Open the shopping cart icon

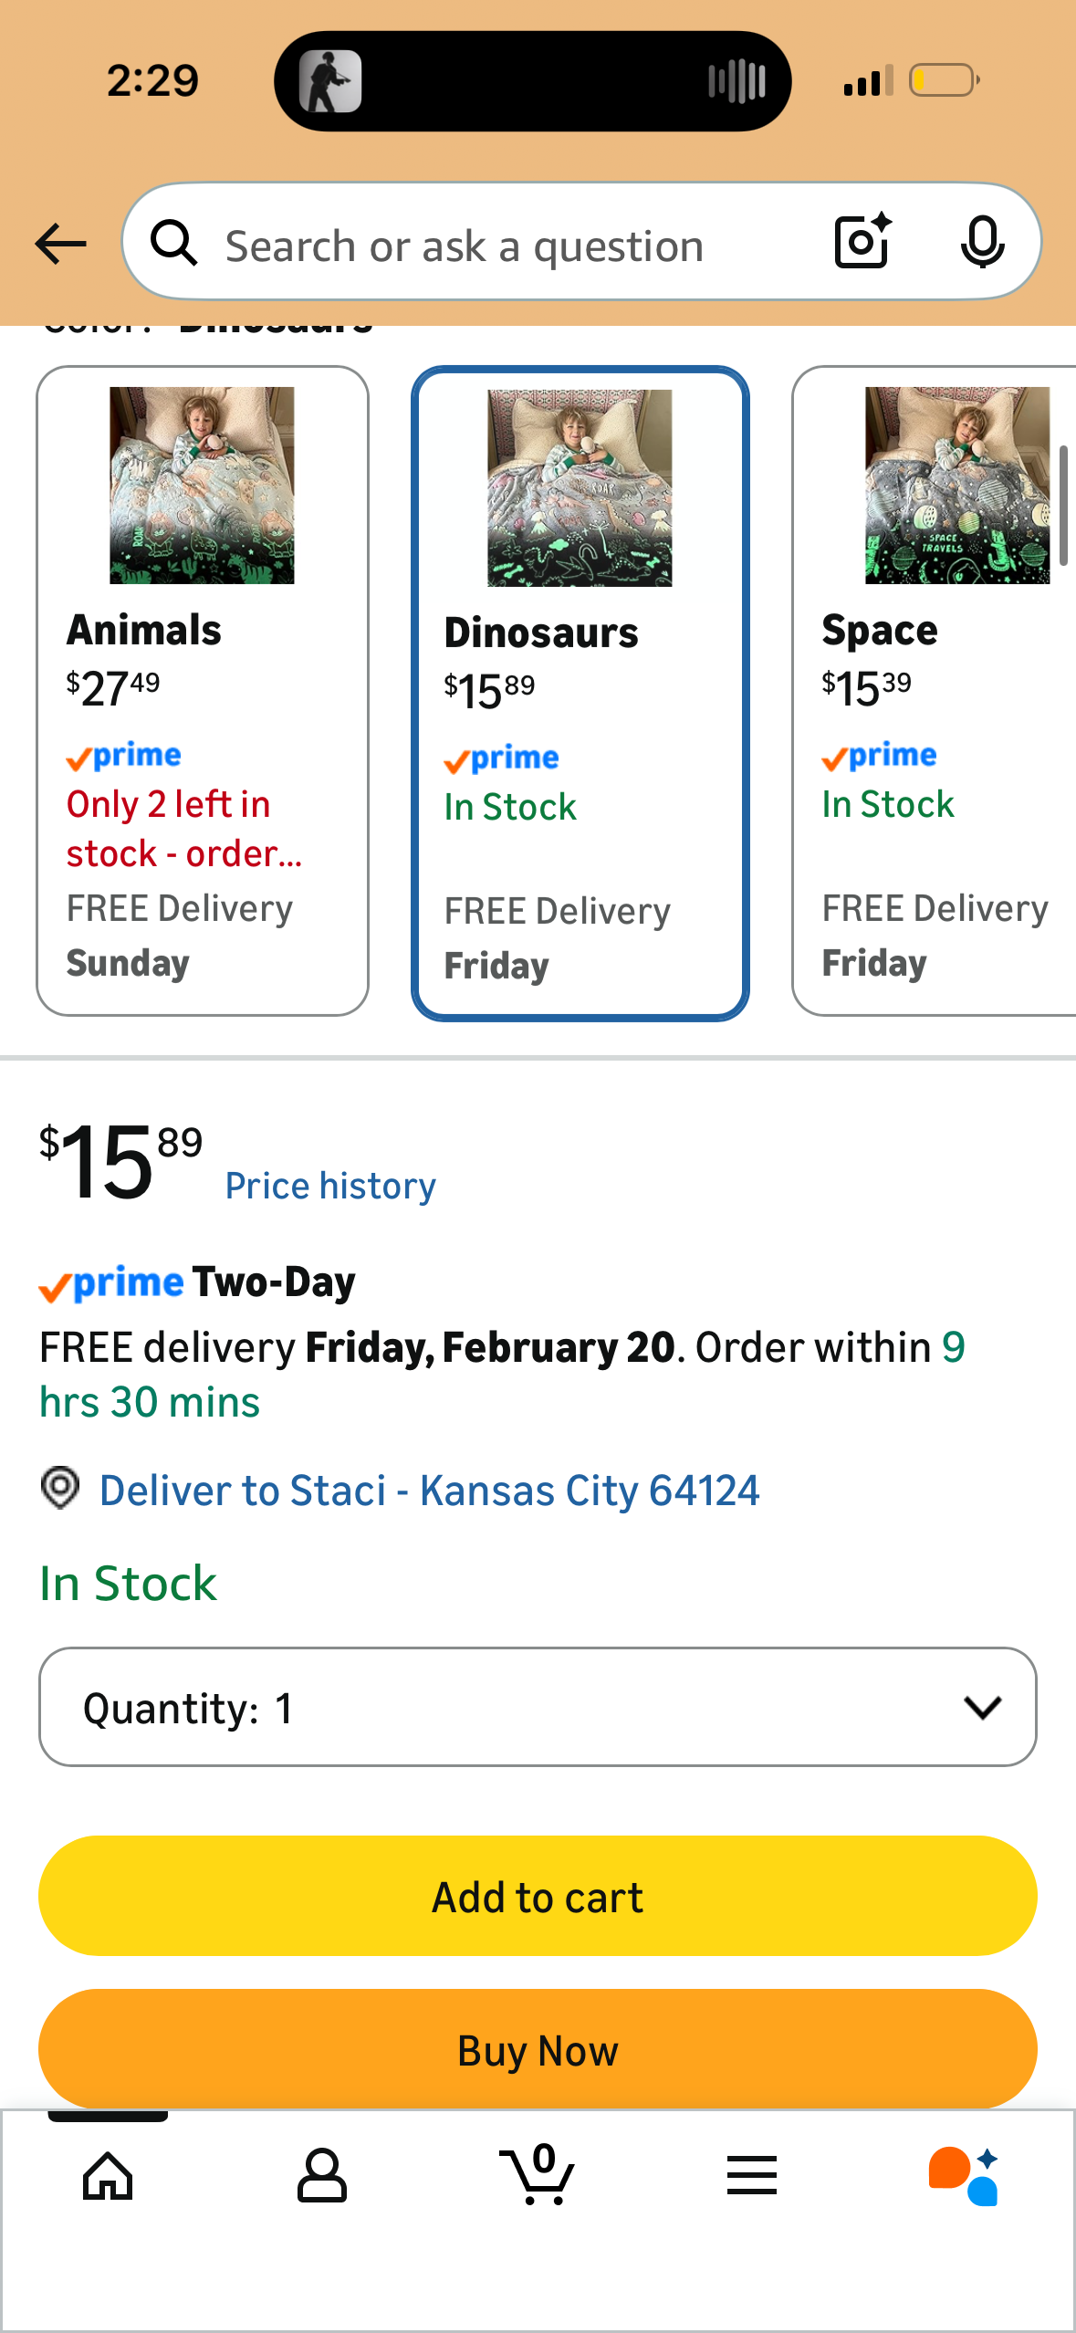pos(538,2176)
